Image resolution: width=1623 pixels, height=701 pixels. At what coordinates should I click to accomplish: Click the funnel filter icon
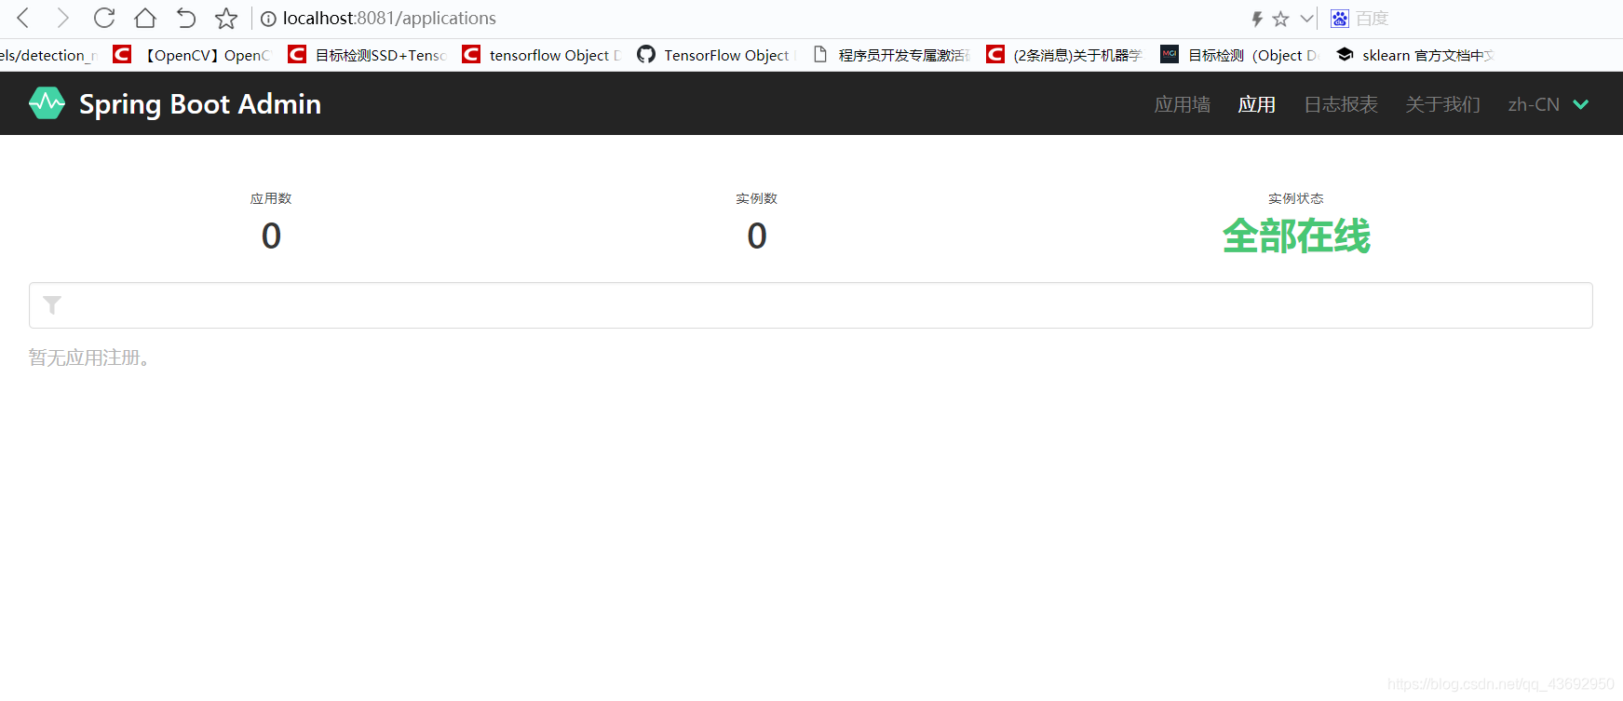(52, 305)
